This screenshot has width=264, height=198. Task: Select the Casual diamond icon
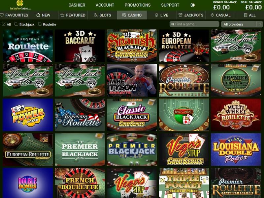pyautogui.click(x=212, y=15)
